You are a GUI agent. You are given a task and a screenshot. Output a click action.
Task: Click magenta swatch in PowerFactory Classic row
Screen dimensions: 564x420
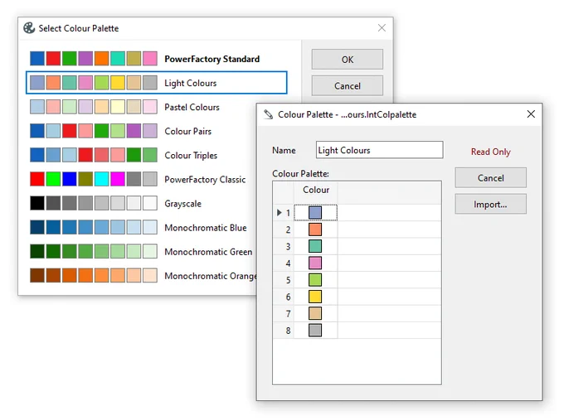pos(118,179)
